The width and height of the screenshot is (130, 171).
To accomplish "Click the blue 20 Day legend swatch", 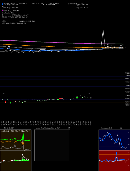I will pyautogui.click(x=3, y=4).
